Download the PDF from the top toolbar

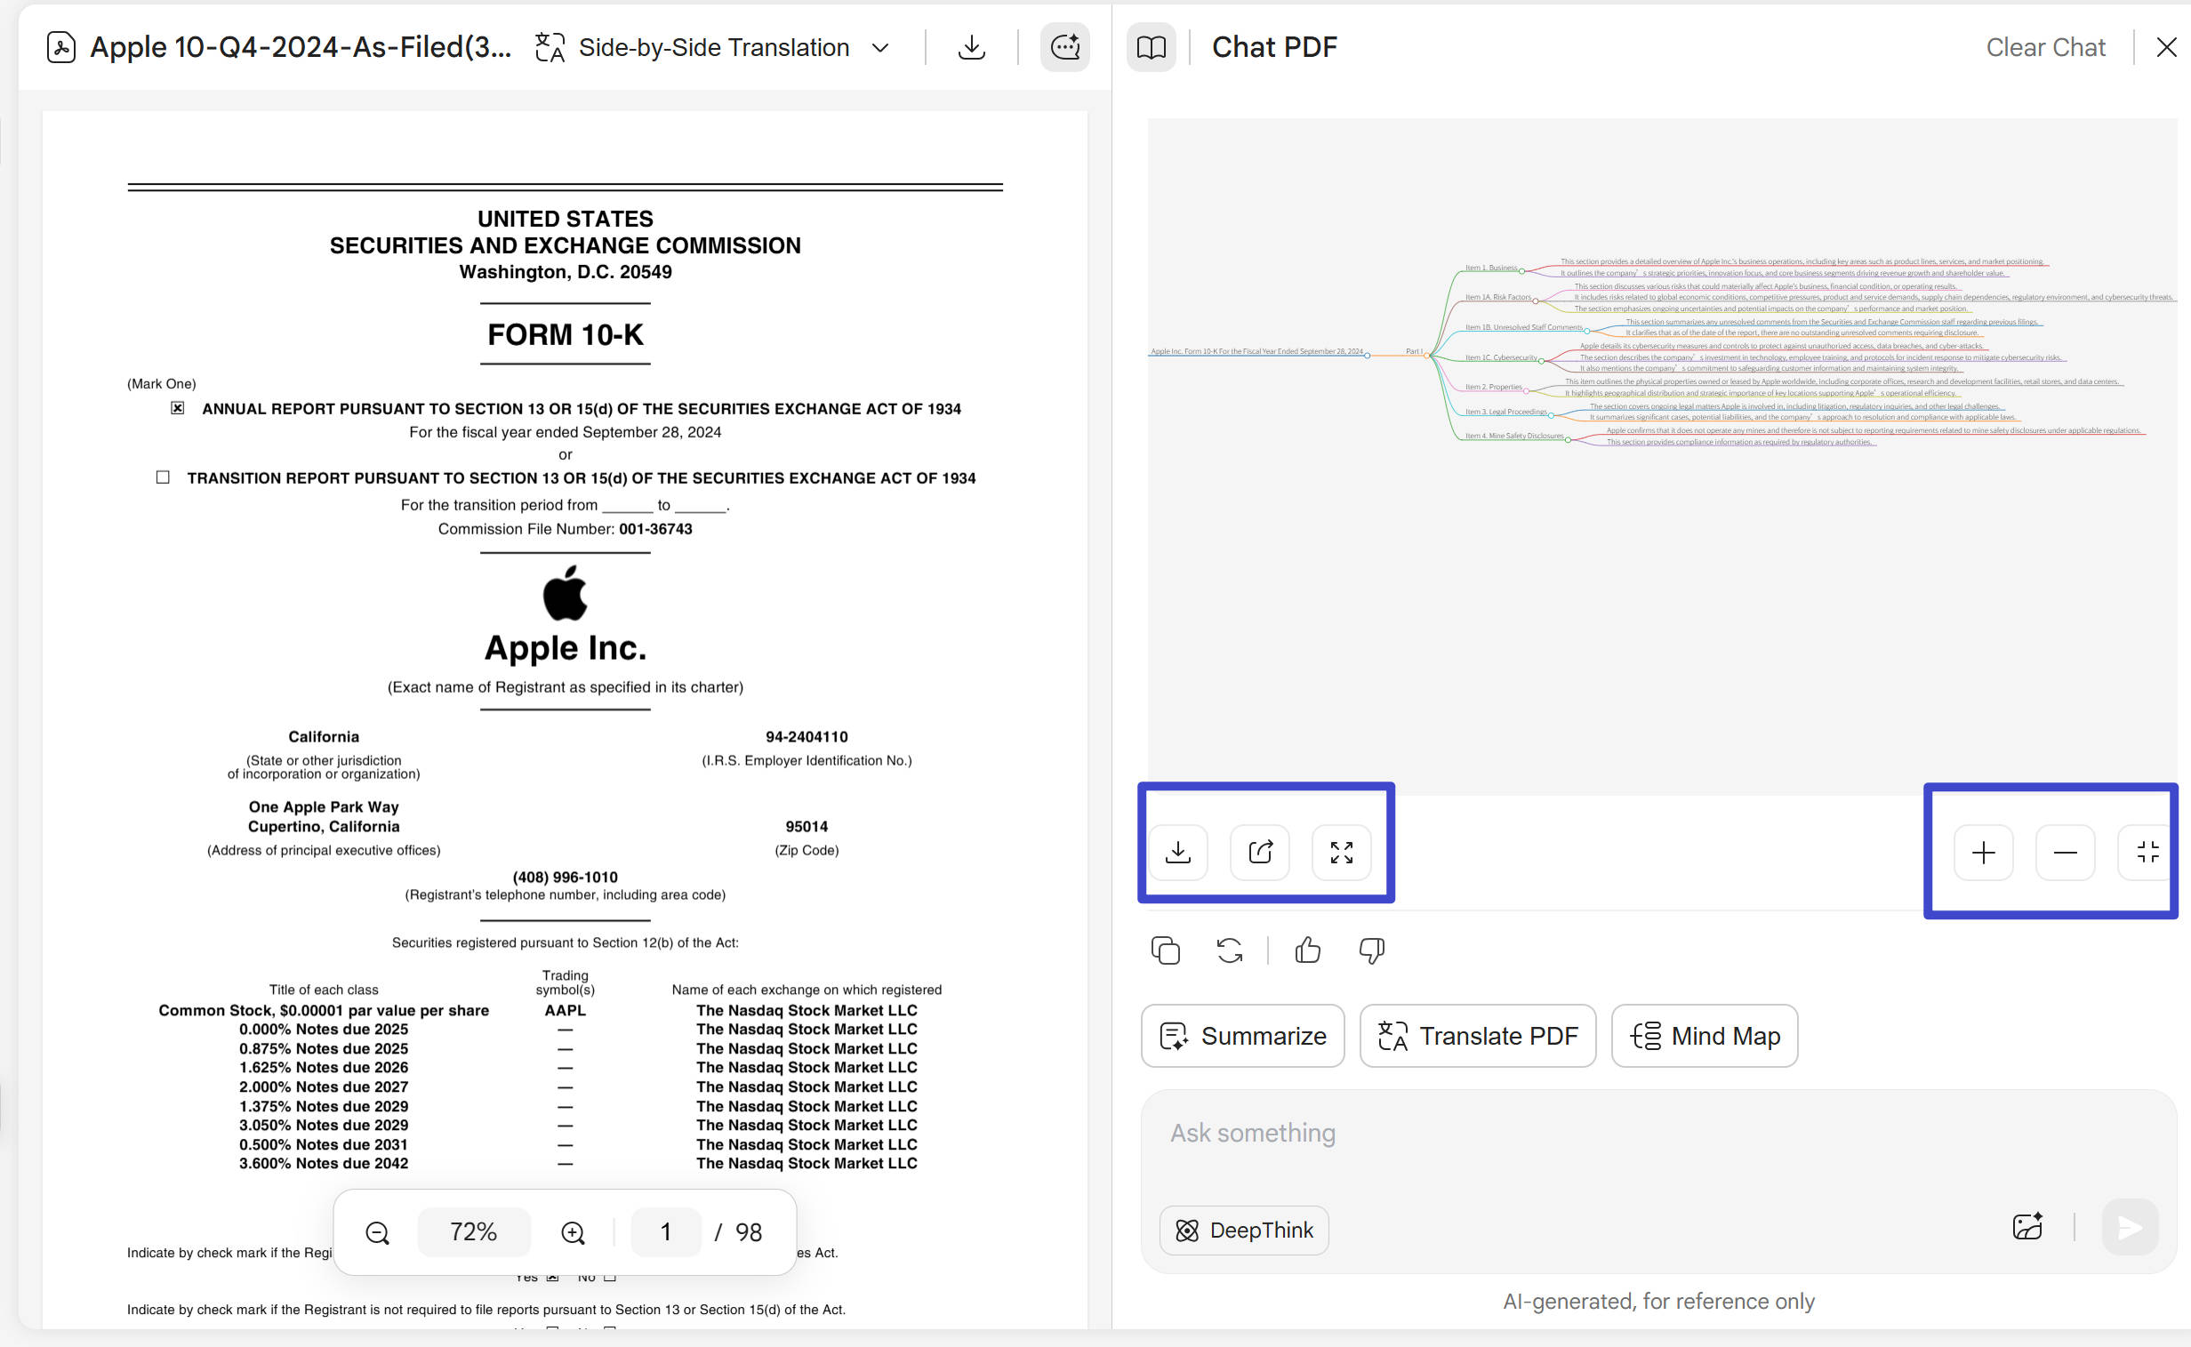click(x=971, y=47)
